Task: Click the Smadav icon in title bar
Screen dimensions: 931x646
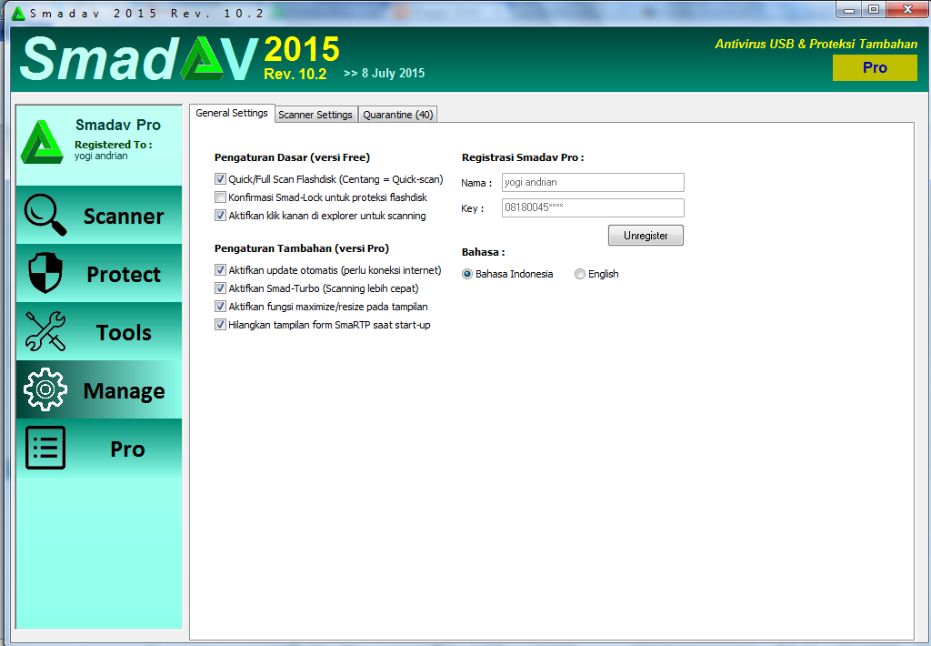Action: pyautogui.click(x=18, y=13)
